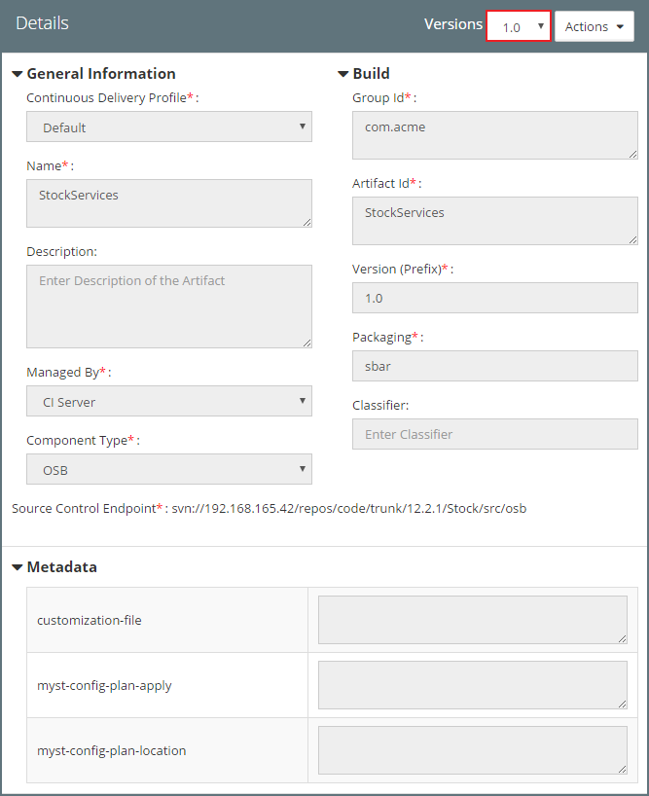This screenshot has height=796, width=649.
Task: Open the Component Type dropdown
Action: (169, 469)
